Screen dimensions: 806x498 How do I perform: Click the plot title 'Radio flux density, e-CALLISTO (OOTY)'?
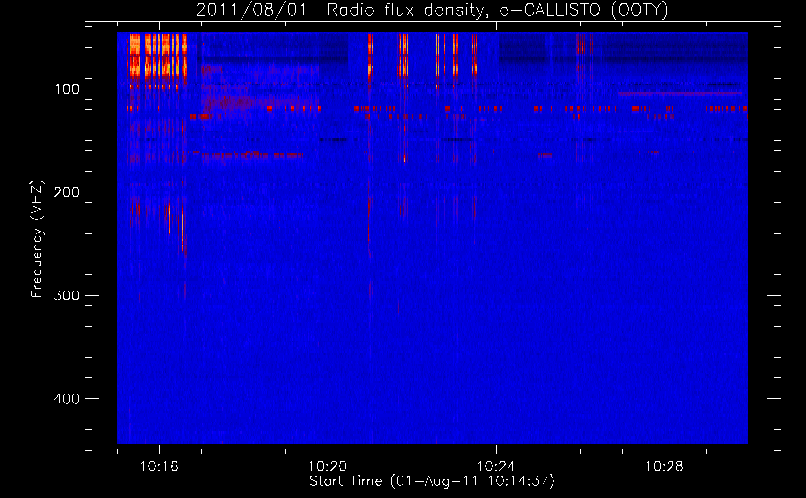(x=497, y=10)
